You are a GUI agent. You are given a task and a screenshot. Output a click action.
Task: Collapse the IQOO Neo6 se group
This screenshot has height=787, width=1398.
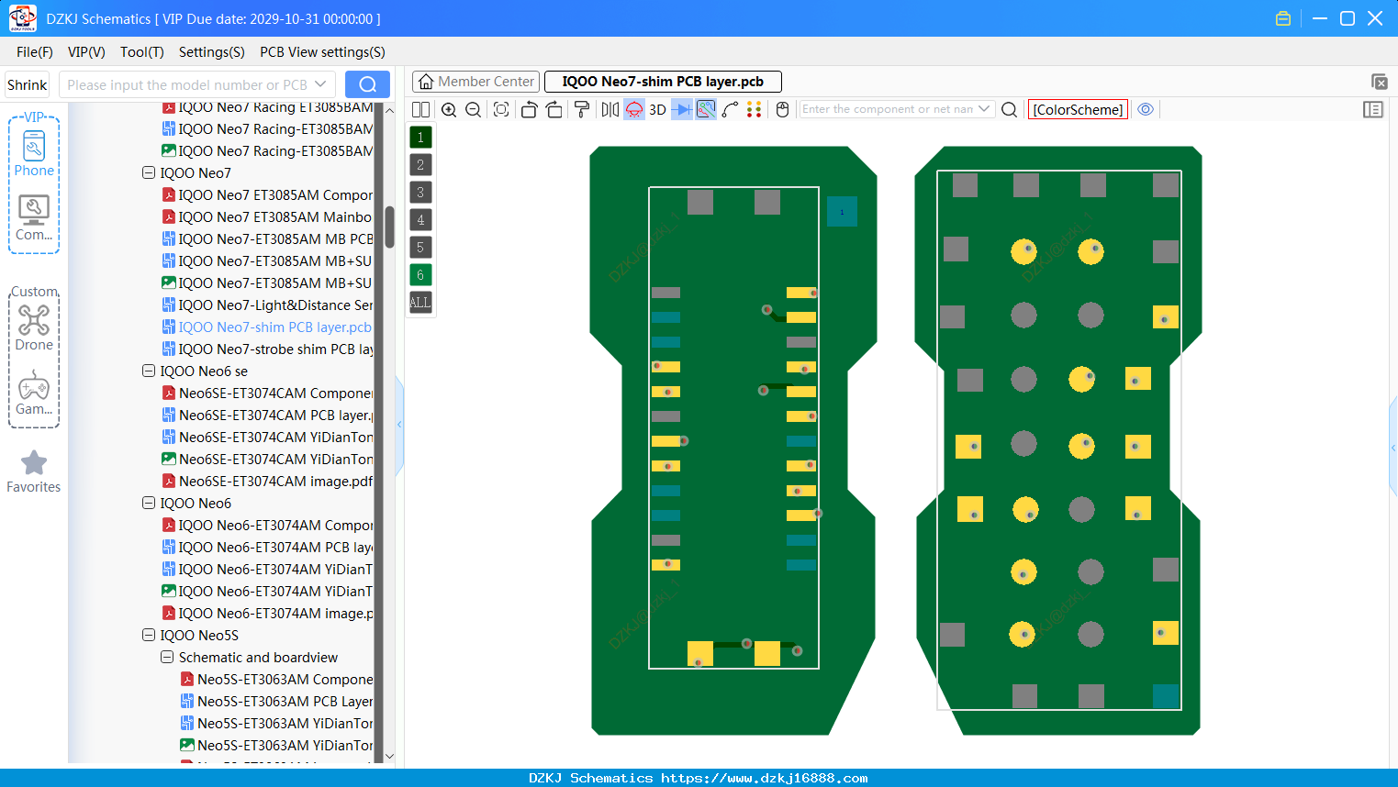(149, 371)
